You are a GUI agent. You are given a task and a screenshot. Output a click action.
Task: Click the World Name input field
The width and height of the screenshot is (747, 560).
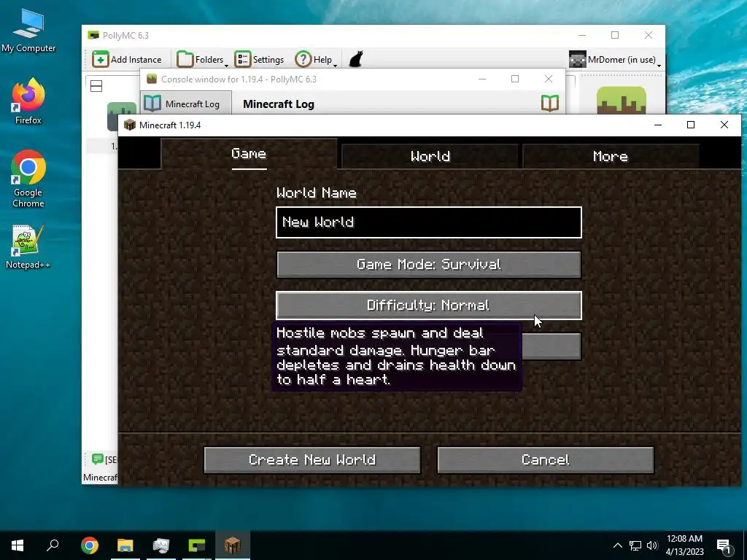(x=428, y=222)
